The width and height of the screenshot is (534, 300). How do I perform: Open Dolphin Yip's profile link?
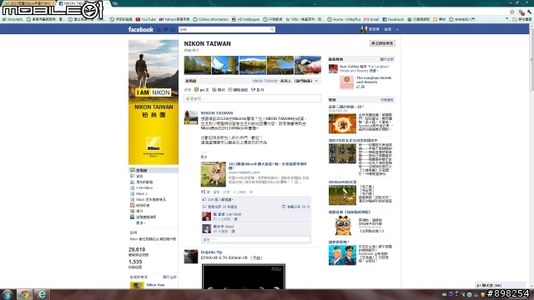coord(211,252)
